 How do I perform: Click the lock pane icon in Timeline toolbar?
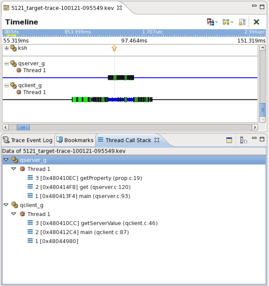(x=242, y=22)
